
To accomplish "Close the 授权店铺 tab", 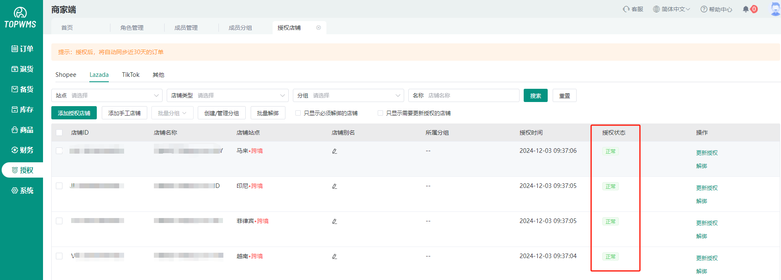I will pos(319,28).
